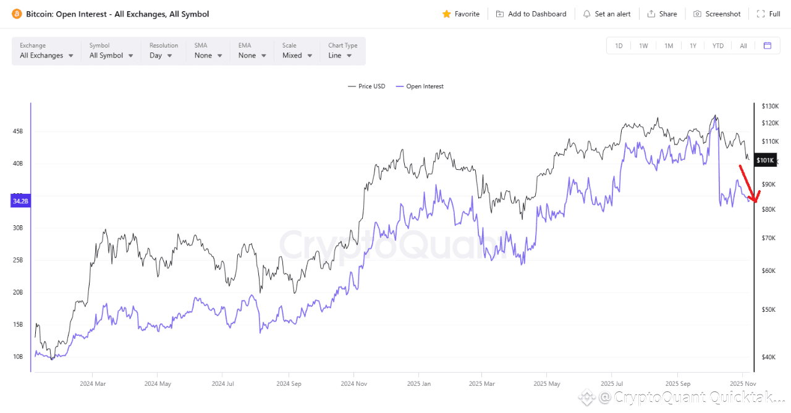Select the 1D time range tab

point(619,46)
